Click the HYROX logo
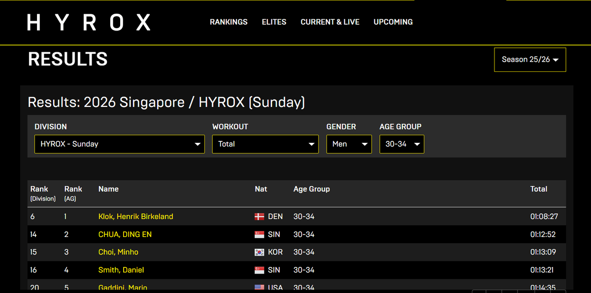The image size is (591, 293). click(x=89, y=22)
